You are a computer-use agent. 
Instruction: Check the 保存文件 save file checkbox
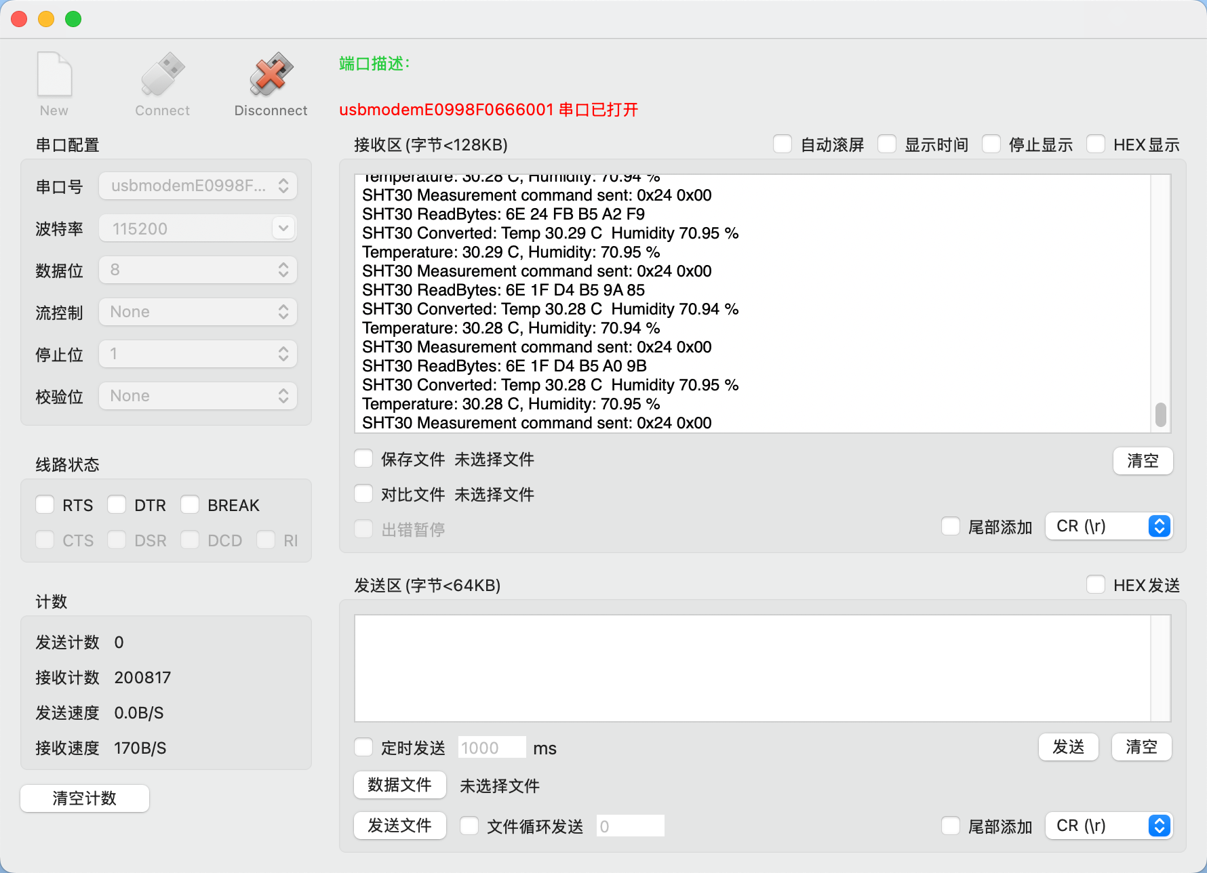(x=364, y=459)
